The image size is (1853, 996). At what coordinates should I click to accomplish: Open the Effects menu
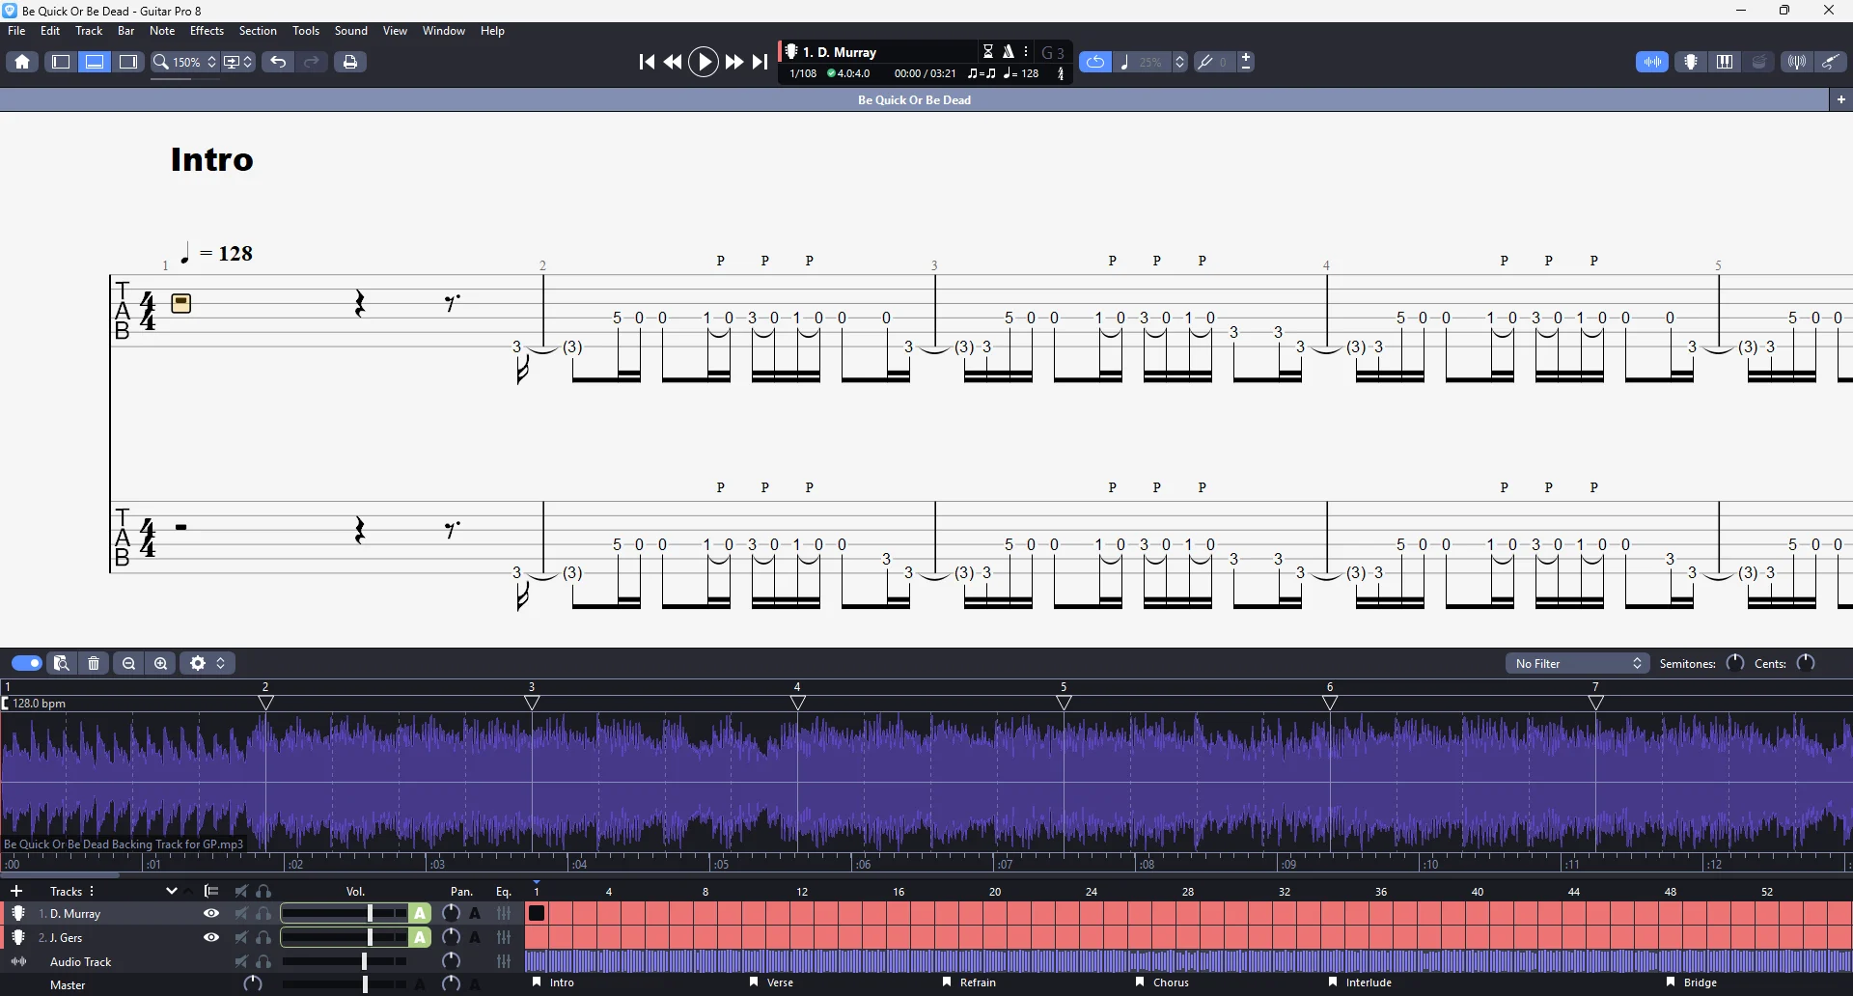(x=207, y=31)
